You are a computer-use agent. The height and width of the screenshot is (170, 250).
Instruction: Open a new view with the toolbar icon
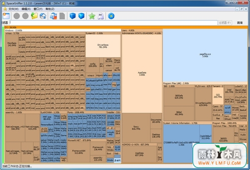(x=6, y=16)
